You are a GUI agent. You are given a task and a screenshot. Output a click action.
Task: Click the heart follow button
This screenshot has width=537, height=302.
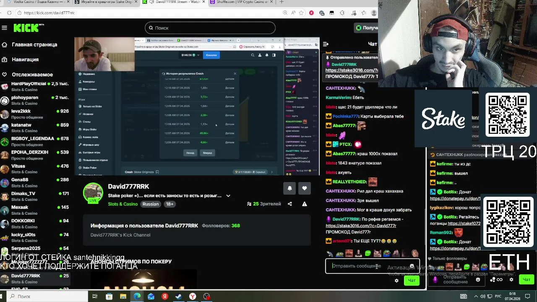(305, 188)
